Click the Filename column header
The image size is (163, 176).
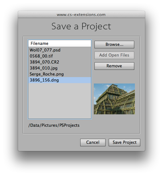click(60, 43)
